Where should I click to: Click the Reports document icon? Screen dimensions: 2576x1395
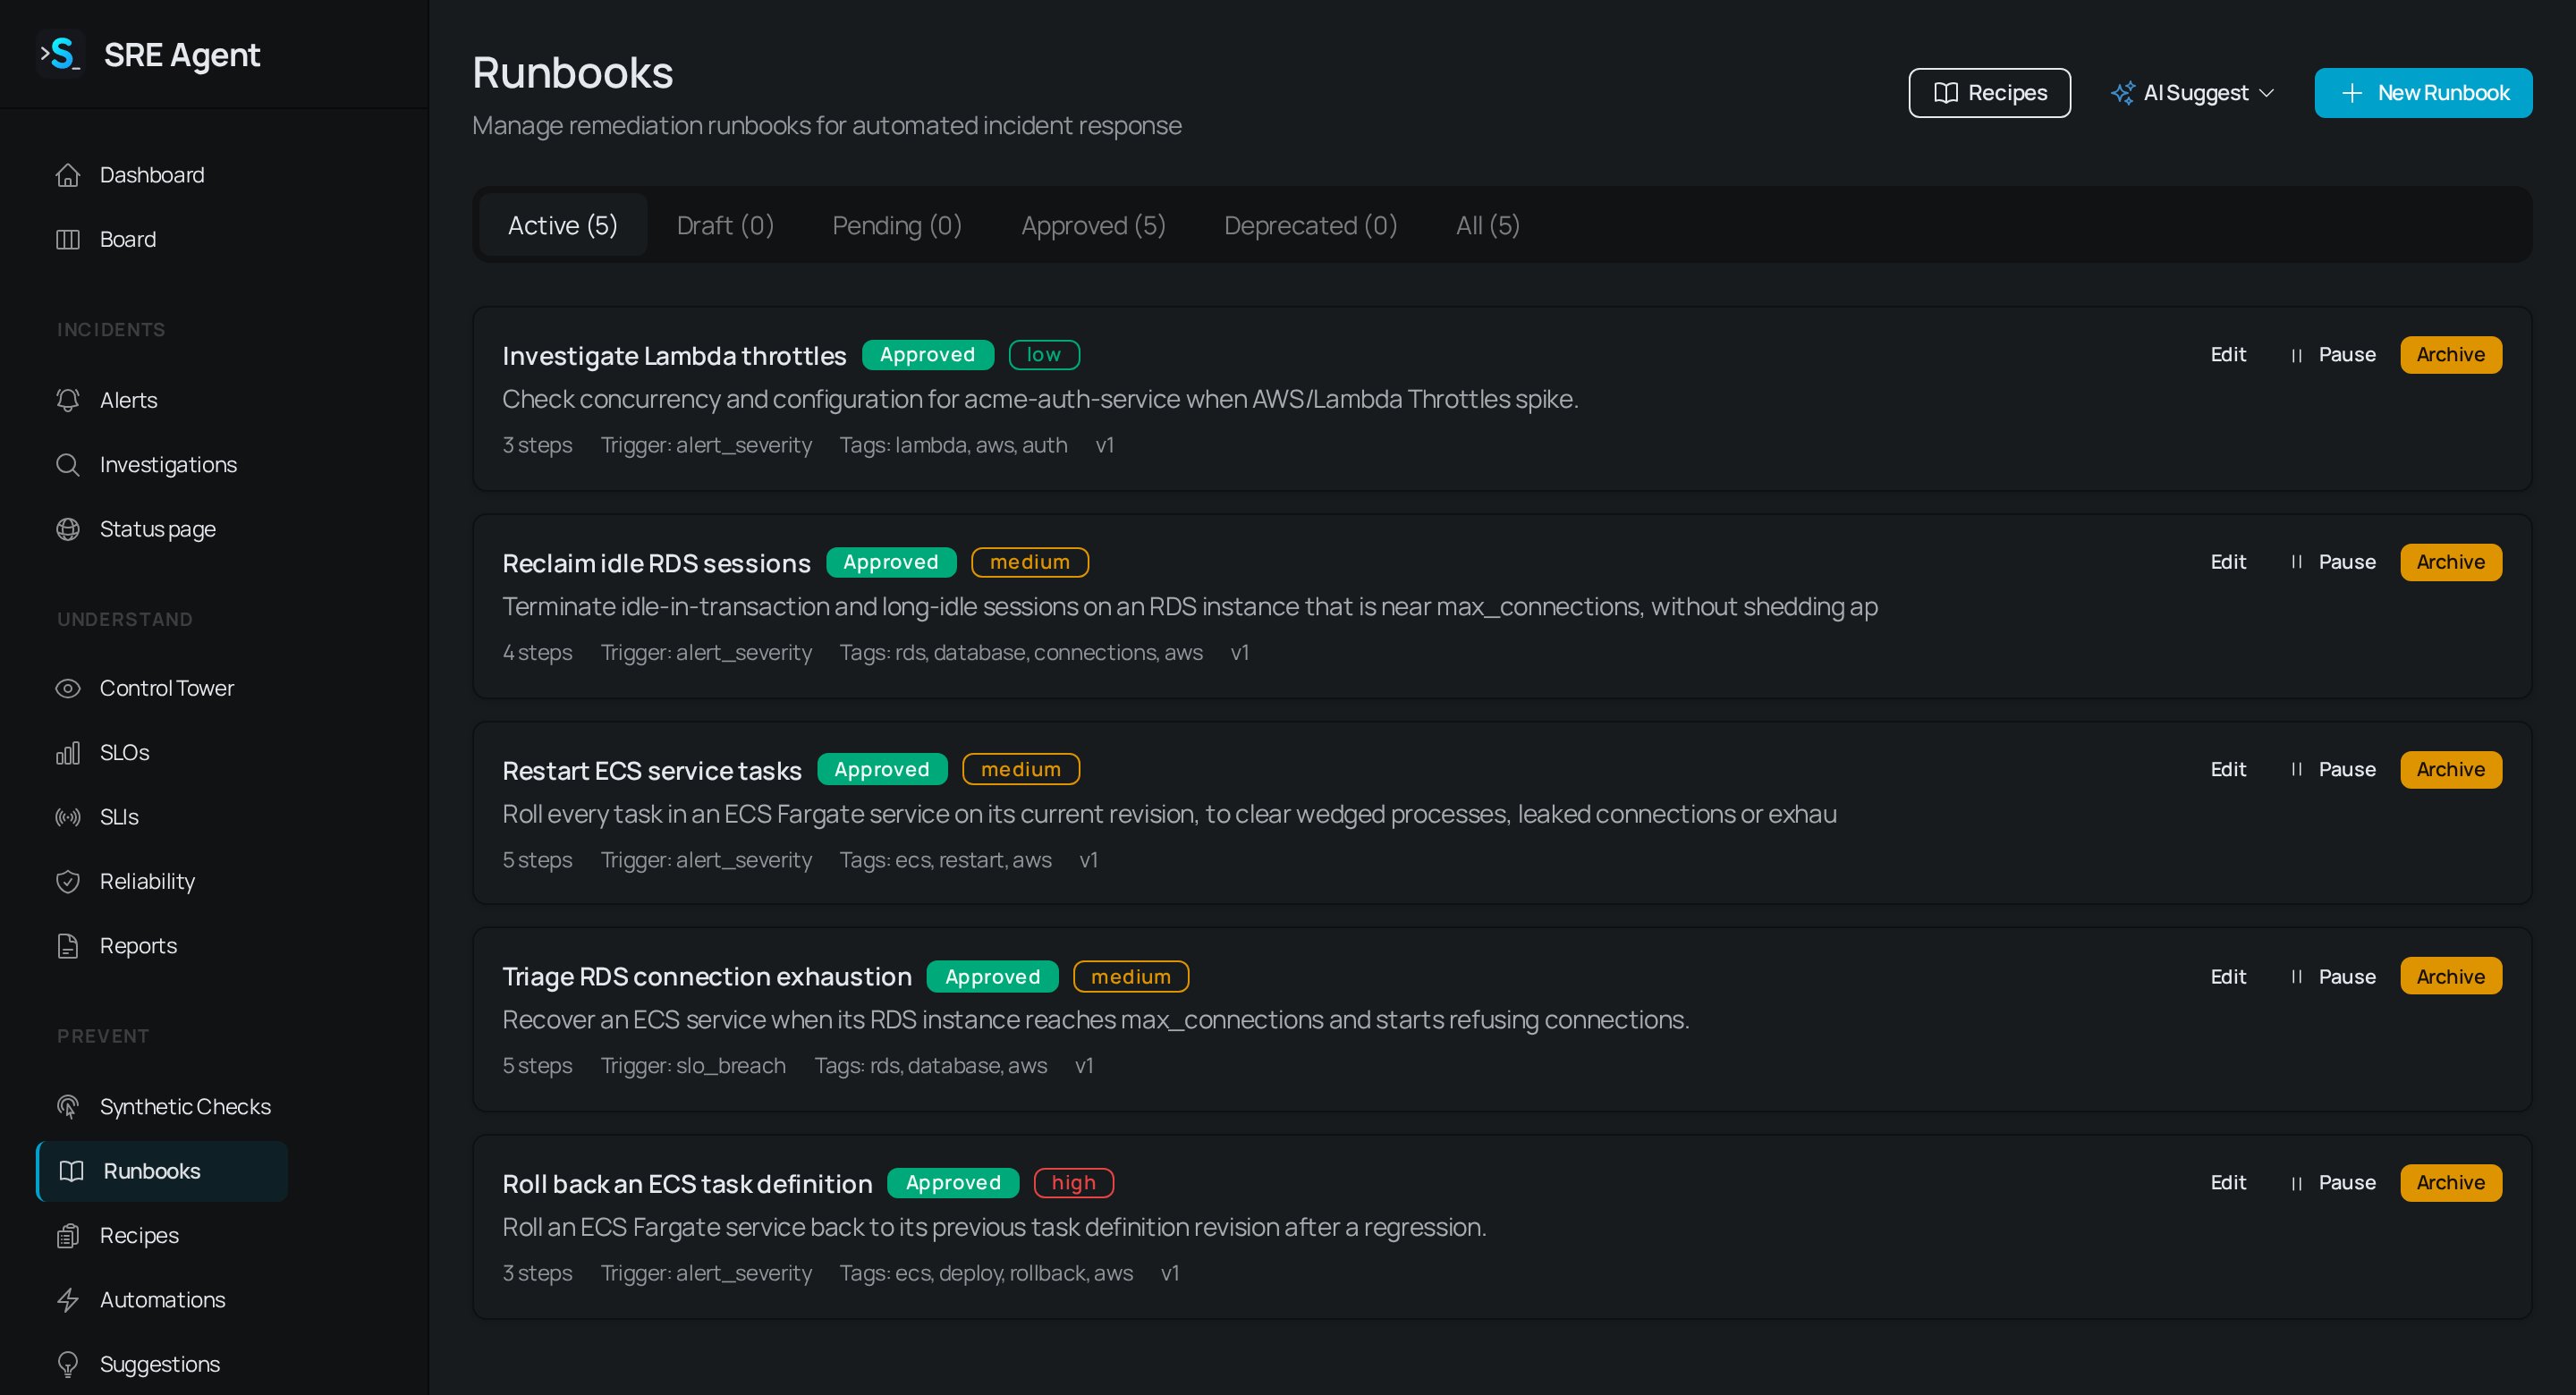click(x=68, y=946)
